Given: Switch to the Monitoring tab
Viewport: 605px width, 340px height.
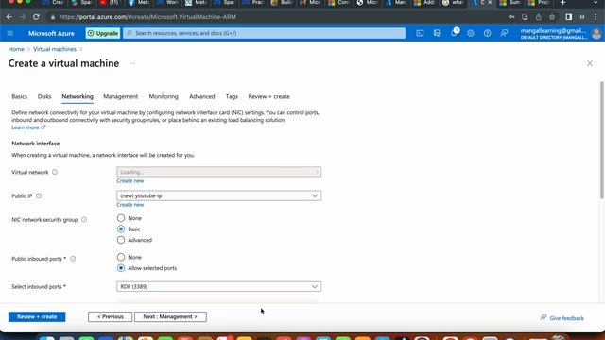Looking at the screenshot, I should point(164,96).
